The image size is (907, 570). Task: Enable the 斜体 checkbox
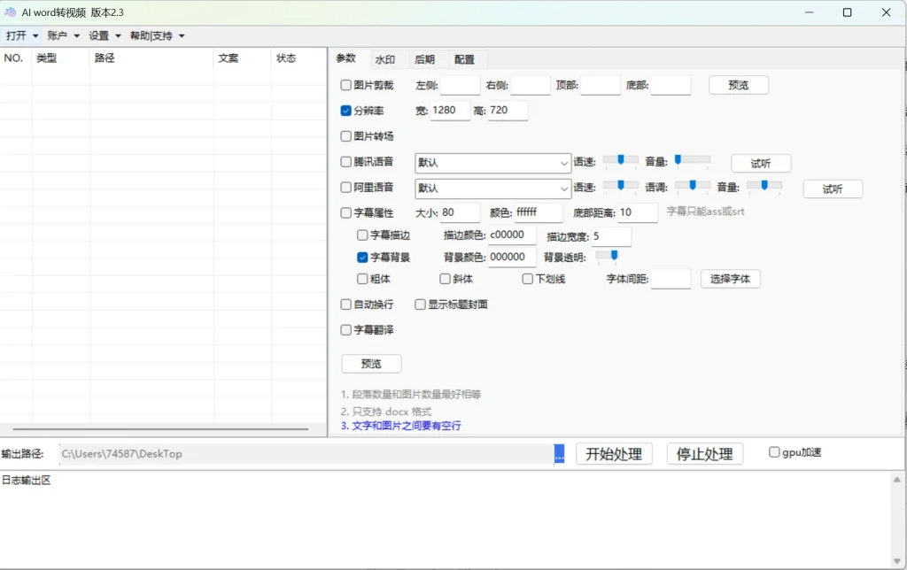tap(445, 279)
